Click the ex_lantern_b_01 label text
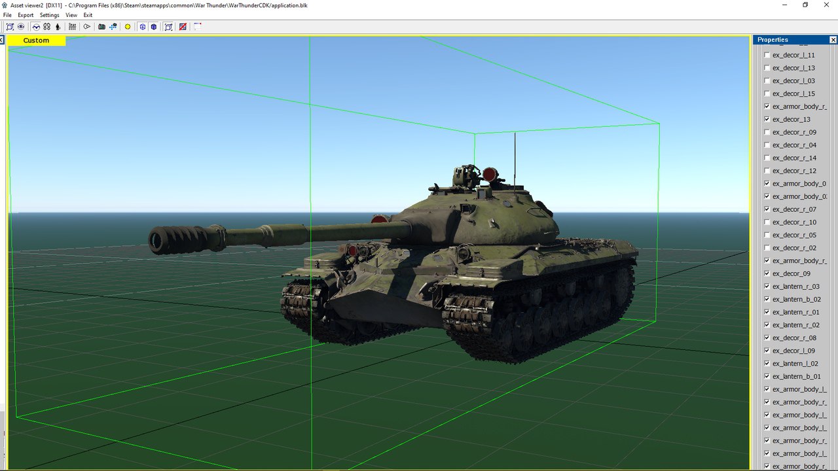838x471 pixels. click(797, 377)
